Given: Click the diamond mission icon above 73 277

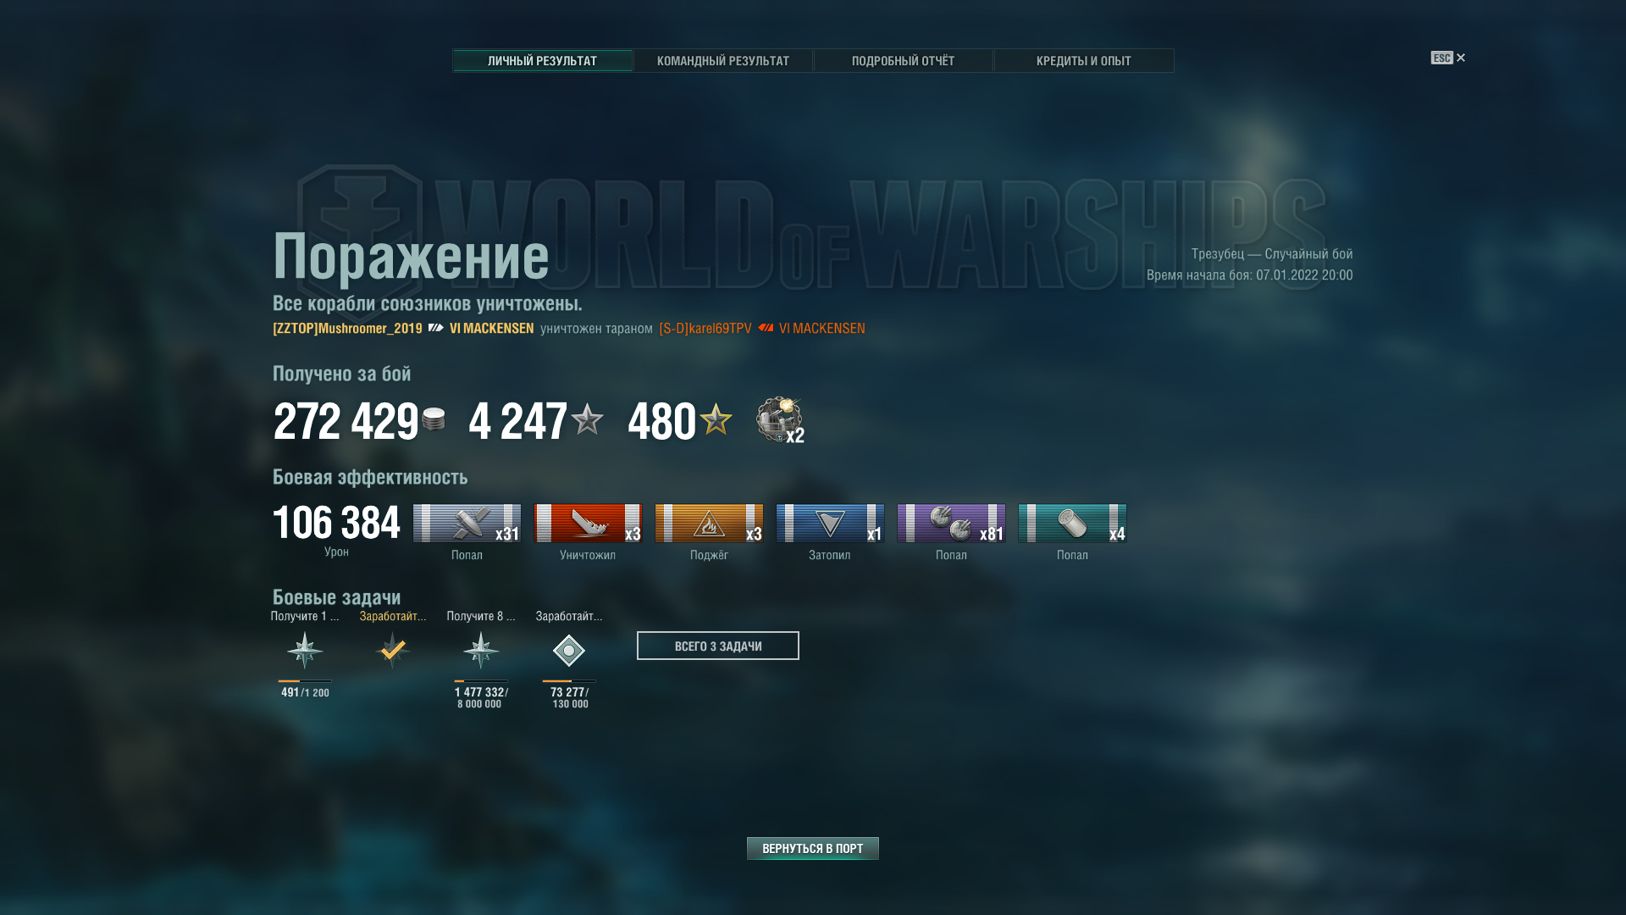Looking at the screenshot, I should (569, 651).
